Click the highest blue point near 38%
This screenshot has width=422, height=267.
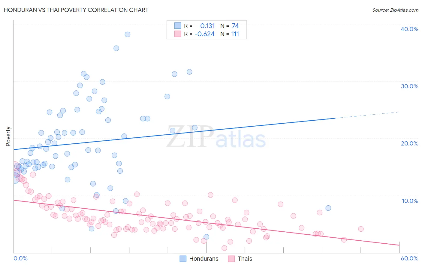coord(128,34)
